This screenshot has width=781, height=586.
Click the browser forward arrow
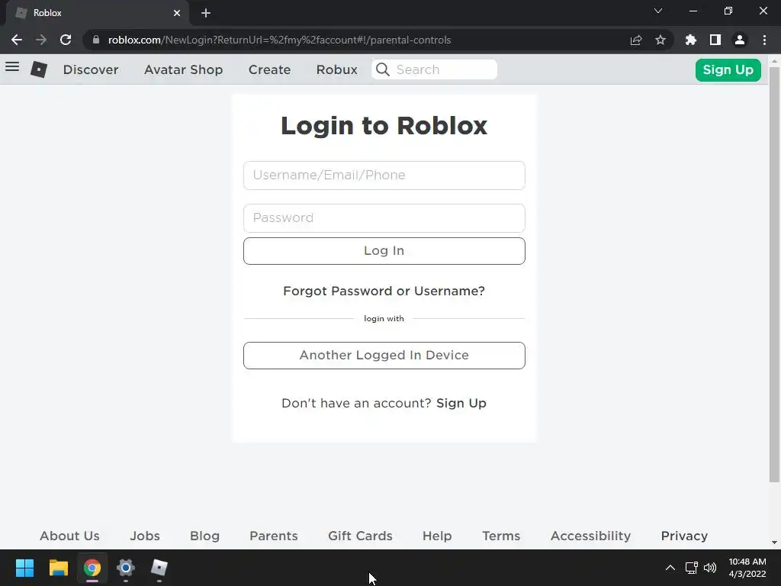click(41, 40)
